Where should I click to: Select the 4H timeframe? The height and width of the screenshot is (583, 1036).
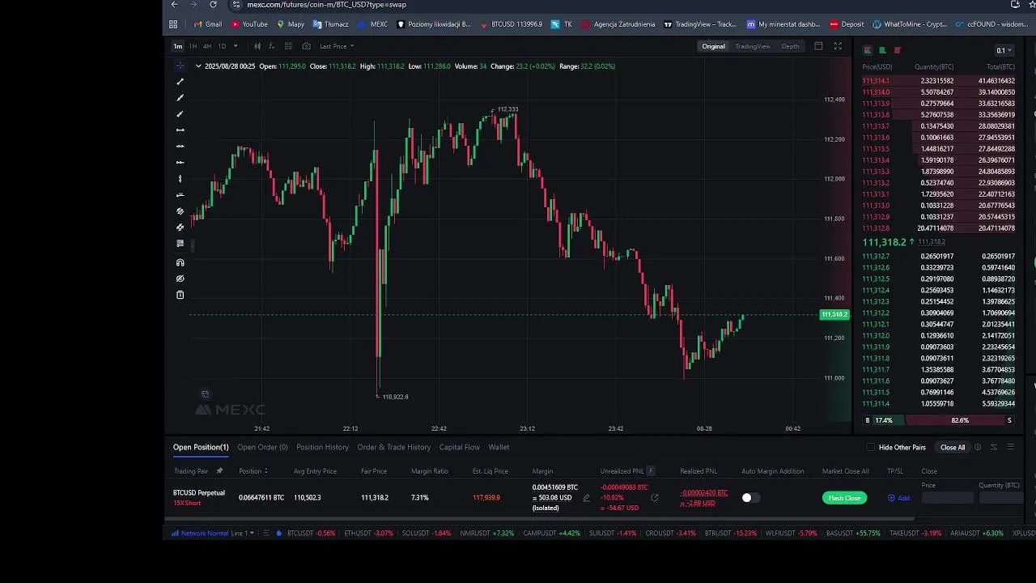(x=207, y=46)
